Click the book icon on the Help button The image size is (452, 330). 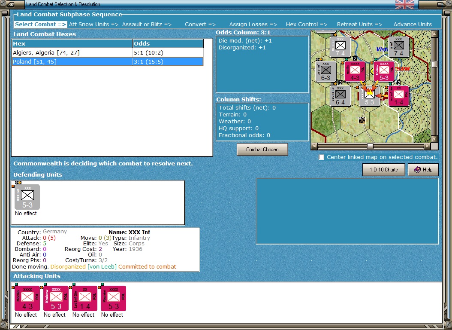[417, 170]
